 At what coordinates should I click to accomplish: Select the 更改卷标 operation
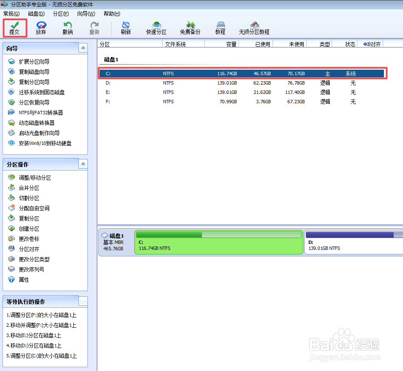(x=24, y=239)
